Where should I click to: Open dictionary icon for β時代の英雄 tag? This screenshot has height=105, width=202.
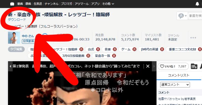[x=162, y=49]
